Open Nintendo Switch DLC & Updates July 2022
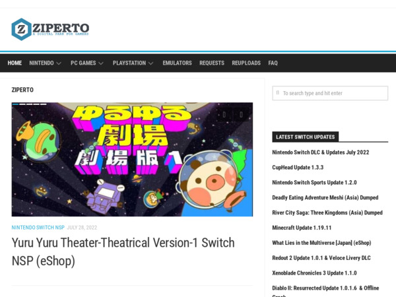This screenshot has width=396, height=297. point(321,152)
